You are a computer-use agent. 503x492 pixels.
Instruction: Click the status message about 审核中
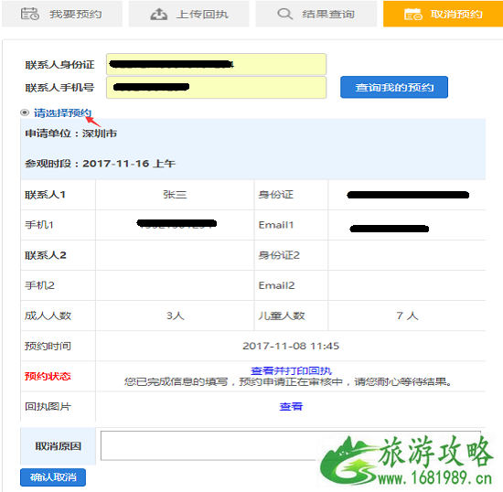[x=288, y=381]
